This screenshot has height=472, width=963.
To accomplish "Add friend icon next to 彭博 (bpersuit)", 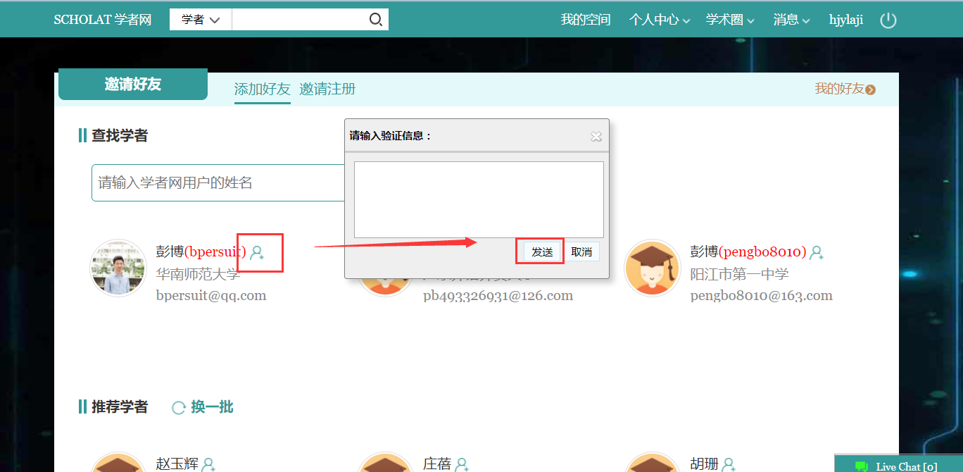I will pos(257,252).
